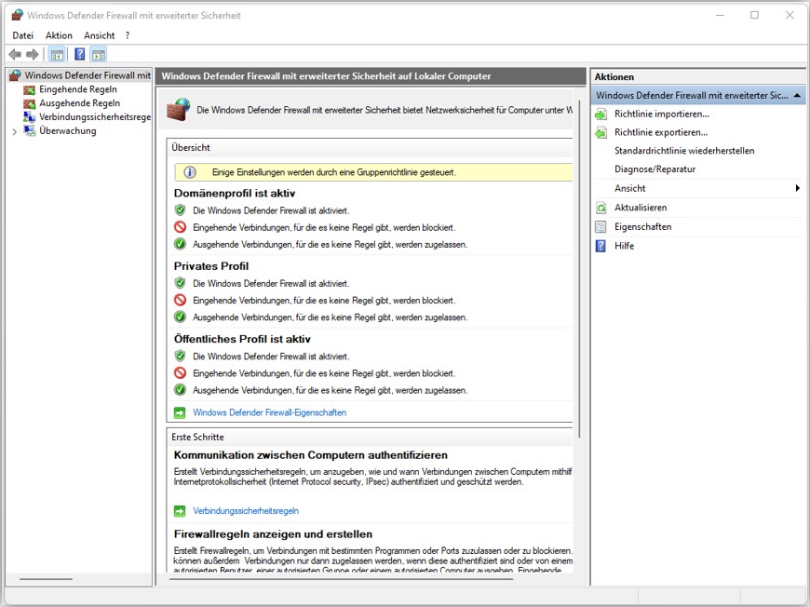Click the Privates Profil heading
This screenshot has width=810, height=607.
211,266
